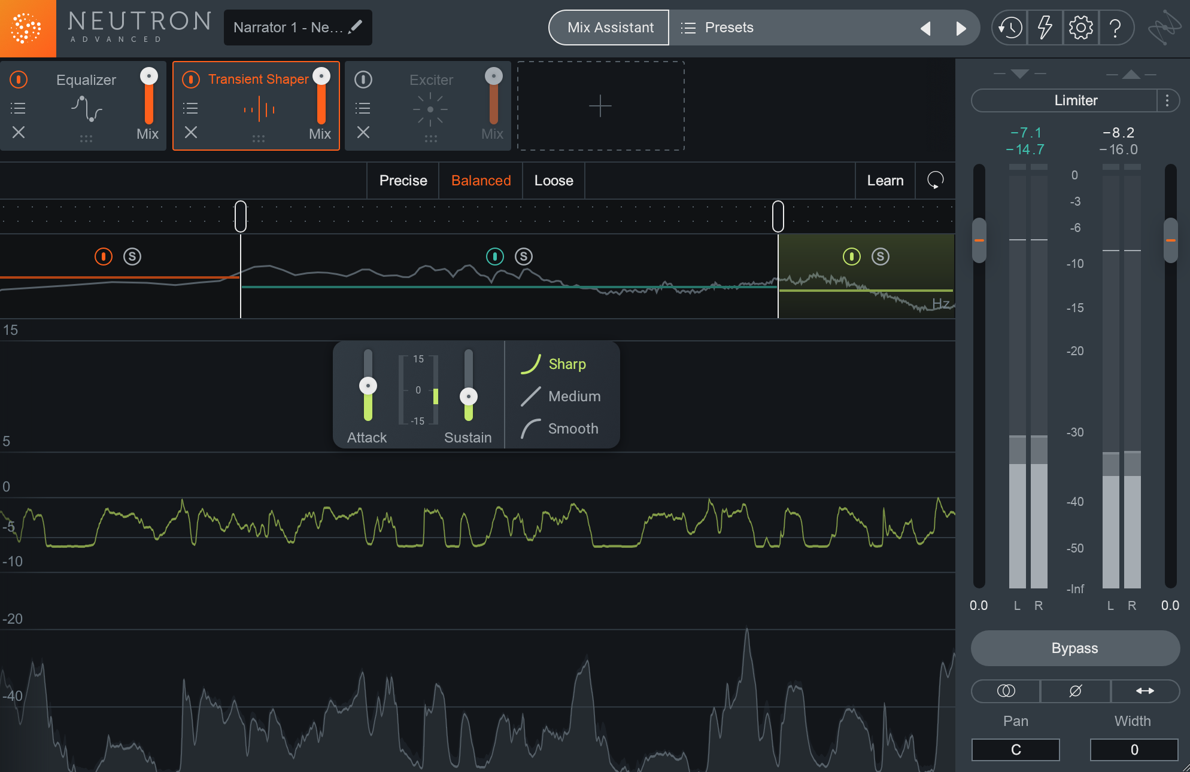Grab Exciter module drag handle dots
This screenshot has width=1190, height=772.
click(x=431, y=139)
